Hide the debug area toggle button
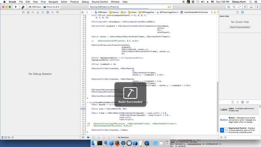 tap(83, 137)
